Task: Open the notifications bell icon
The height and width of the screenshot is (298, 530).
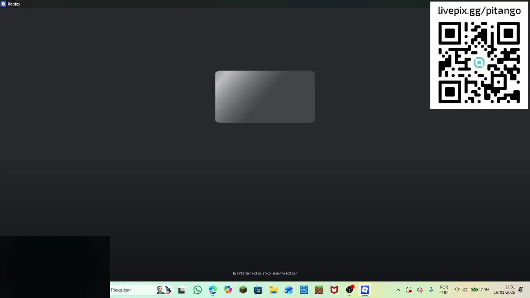Action: pyautogui.click(x=520, y=290)
